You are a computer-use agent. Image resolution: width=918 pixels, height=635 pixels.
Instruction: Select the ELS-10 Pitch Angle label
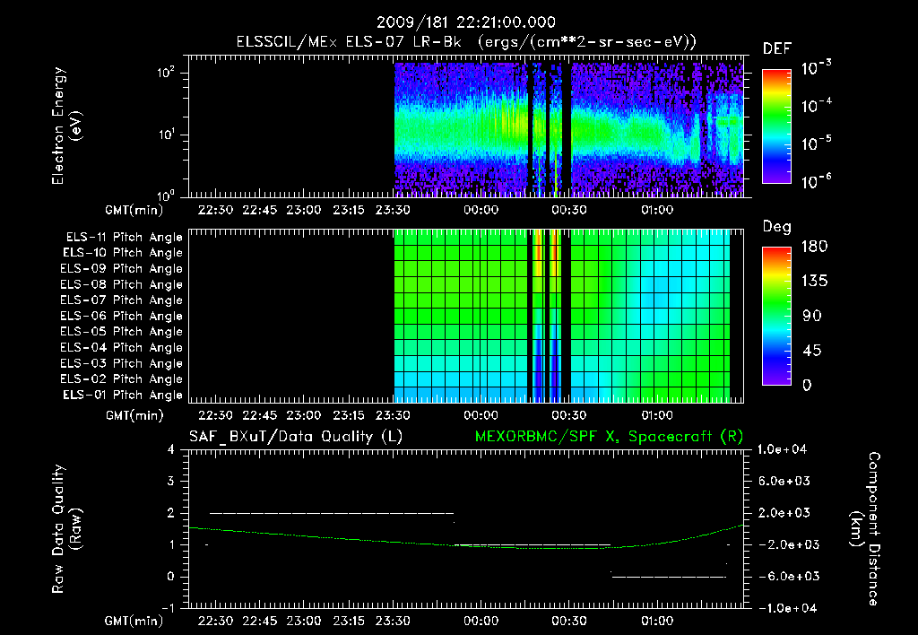pyautogui.click(x=122, y=253)
